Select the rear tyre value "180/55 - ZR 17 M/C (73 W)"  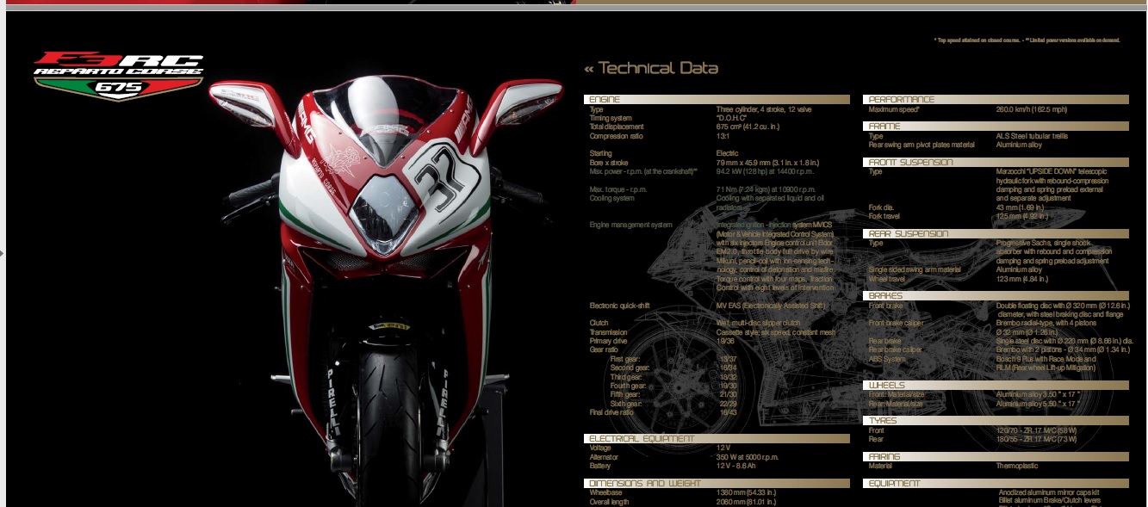click(x=1037, y=439)
